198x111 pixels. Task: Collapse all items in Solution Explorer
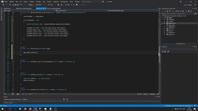point(181,11)
